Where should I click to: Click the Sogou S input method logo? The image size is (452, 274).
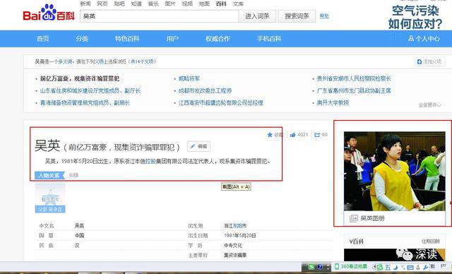point(380,268)
